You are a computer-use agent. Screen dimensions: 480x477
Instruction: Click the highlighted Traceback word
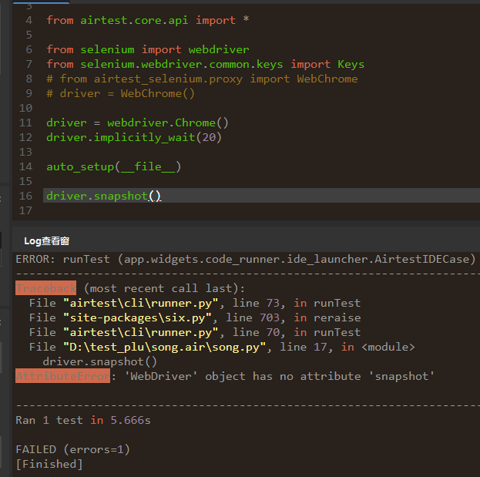[x=46, y=288]
